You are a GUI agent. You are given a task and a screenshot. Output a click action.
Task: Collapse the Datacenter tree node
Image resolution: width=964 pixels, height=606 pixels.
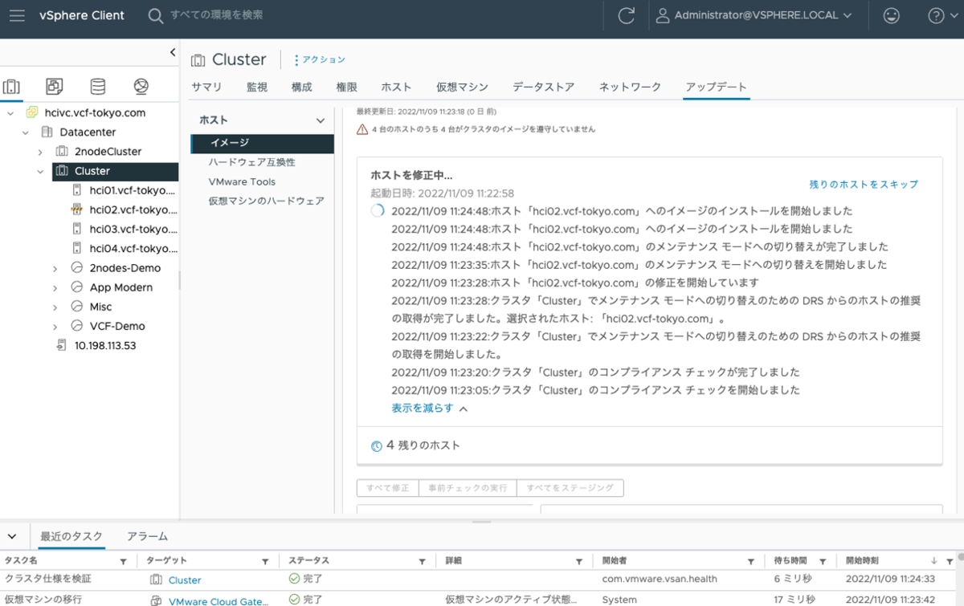click(x=26, y=132)
